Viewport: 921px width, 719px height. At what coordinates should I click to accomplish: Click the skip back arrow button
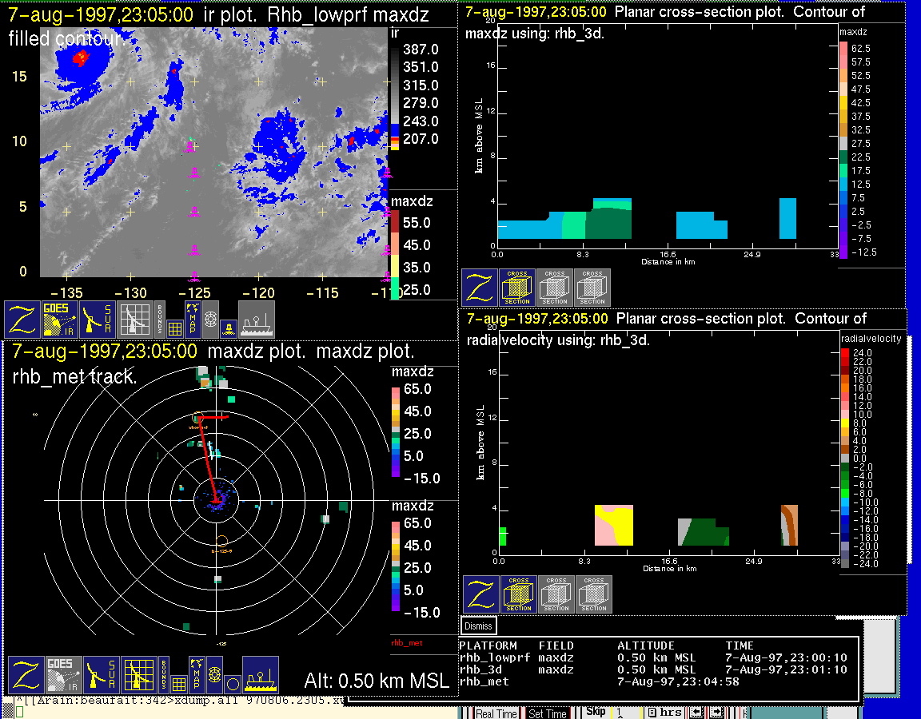point(697,712)
